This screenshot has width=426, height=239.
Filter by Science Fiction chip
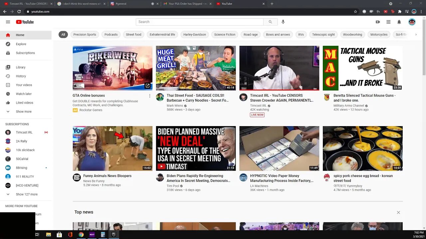[x=225, y=35]
